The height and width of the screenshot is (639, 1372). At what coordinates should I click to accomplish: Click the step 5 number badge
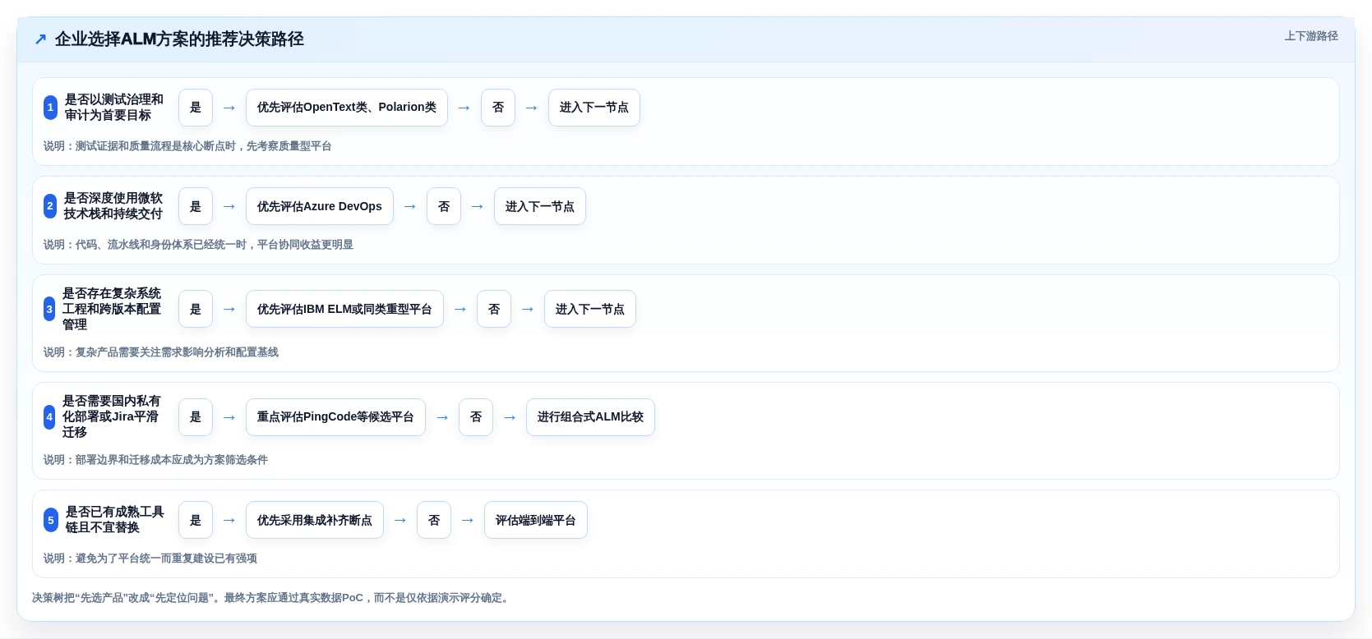(x=51, y=520)
